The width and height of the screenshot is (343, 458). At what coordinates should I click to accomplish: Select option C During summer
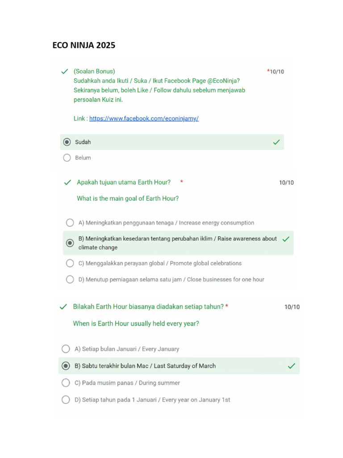(x=66, y=383)
